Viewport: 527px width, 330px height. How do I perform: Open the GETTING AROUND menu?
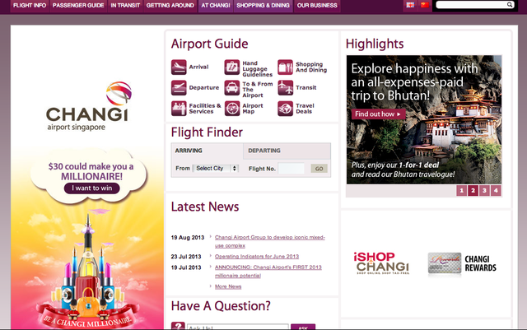pyautogui.click(x=170, y=6)
